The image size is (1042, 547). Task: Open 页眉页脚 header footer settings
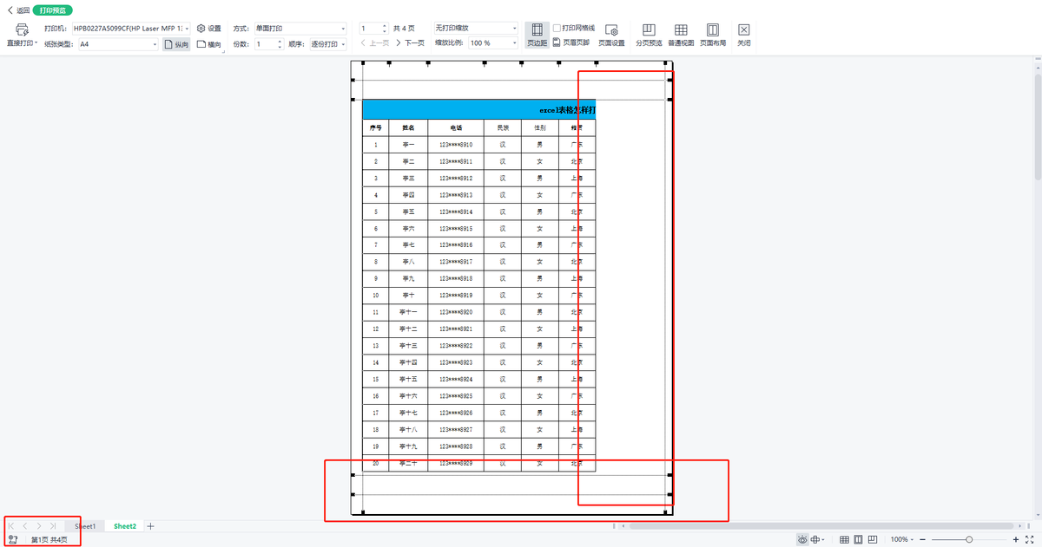[570, 42]
